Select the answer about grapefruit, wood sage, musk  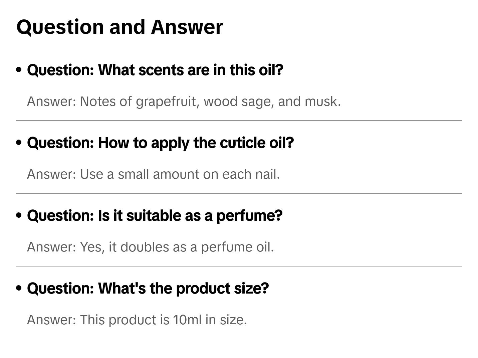click(x=184, y=102)
